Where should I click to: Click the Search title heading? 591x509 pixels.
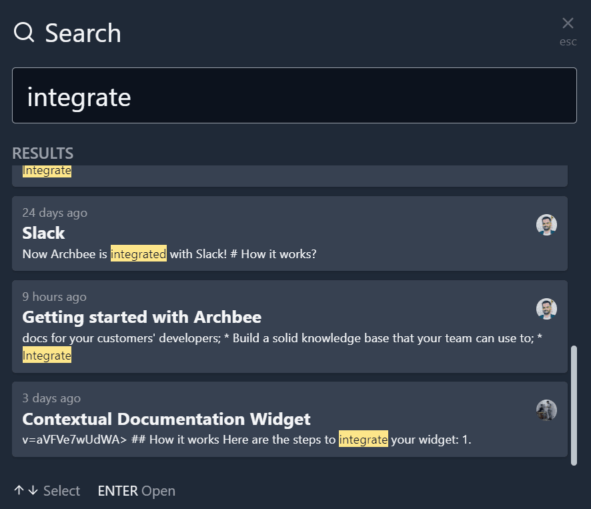tap(83, 32)
